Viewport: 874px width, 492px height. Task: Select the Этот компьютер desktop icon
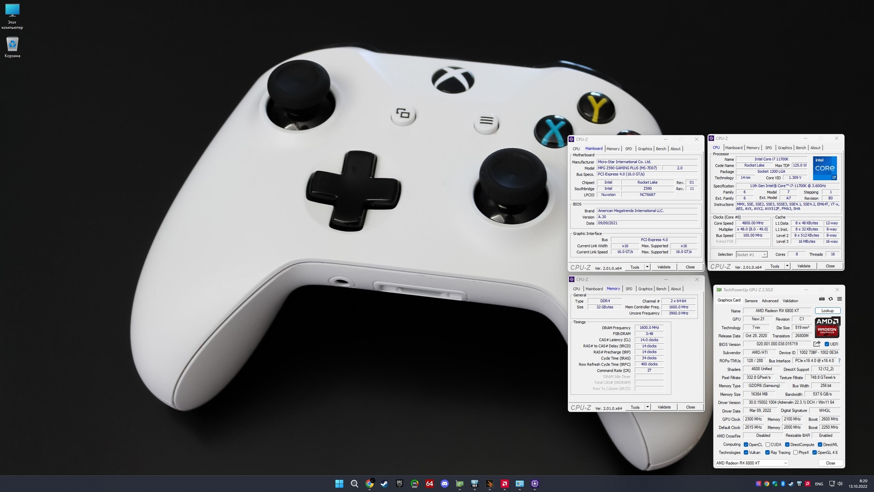pyautogui.click(x=12, y=16)
